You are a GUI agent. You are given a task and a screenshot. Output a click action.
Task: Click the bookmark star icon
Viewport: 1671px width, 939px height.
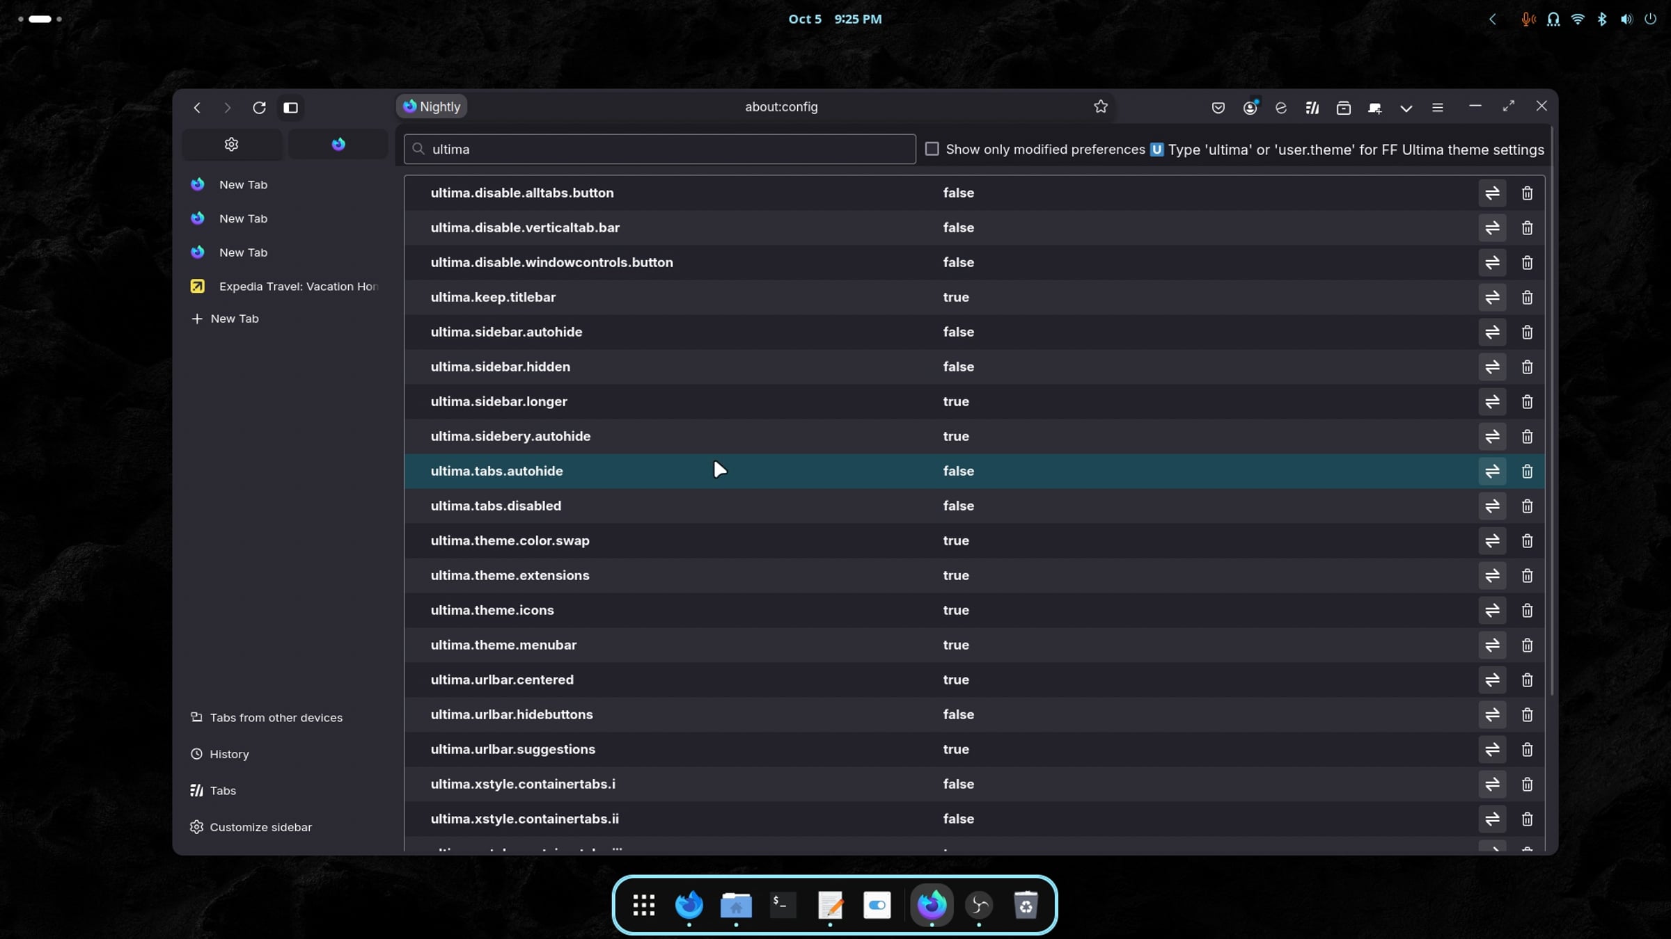click(x=1100, y=106)
